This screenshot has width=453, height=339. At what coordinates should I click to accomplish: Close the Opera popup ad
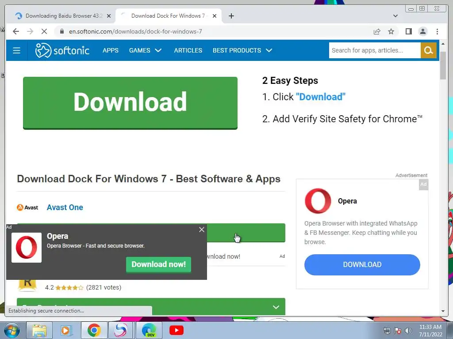(x=202, y=230)
